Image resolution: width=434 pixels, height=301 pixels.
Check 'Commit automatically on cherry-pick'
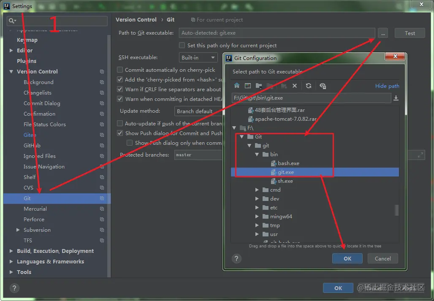pyautogui.click(x=120, y=70)
